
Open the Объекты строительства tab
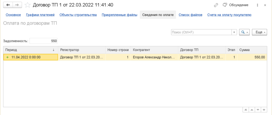pos(78,15)
